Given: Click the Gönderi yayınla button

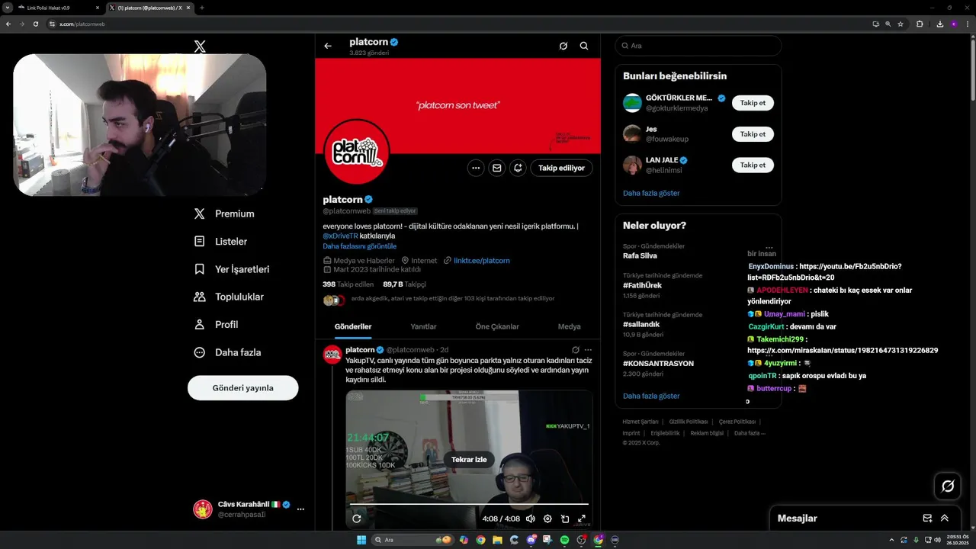Looking at the screenshot, I should click(x=242, y=387).
